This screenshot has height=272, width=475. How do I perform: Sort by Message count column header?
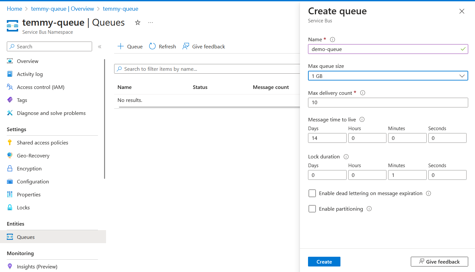pyautogui.click(x=271, y=87)
